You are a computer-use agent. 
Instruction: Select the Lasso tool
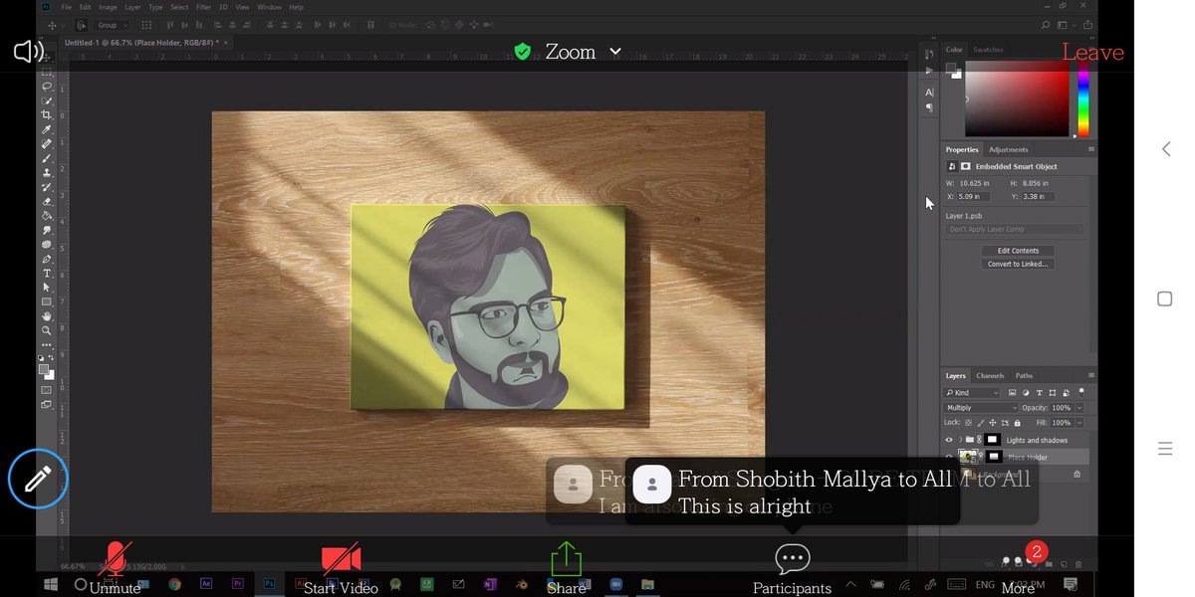pos(46,87)
